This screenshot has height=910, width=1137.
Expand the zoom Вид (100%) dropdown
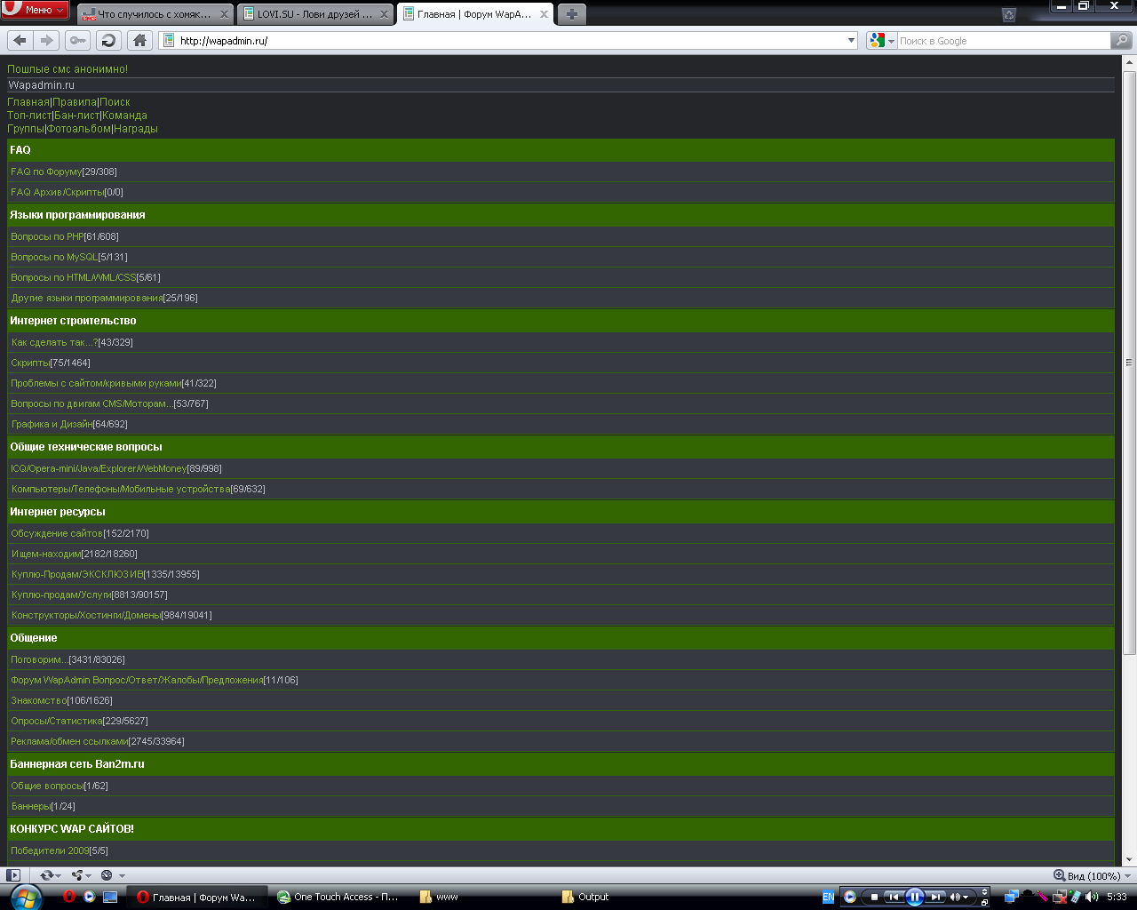click(x=1128, y=875)
